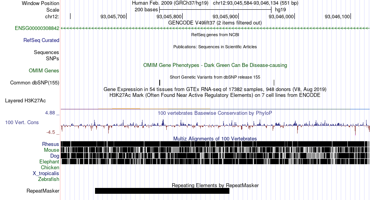Click the black RepeatMasker repeat element bar

162,191
